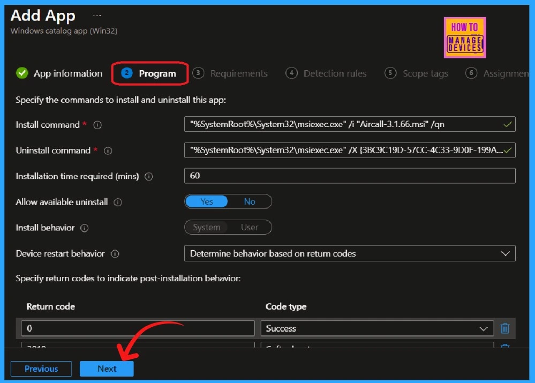This screenshot has height=383, width=535.
Task: Click the step 4 circle icon
Action: pos(291,73)
